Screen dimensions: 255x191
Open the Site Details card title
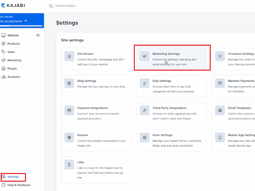pos(85,54)
